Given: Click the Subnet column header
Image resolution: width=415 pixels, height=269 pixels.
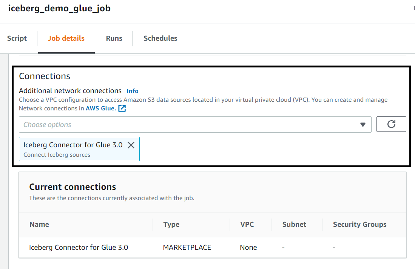Looking at the screenshot, I should (x=294, y=225).
